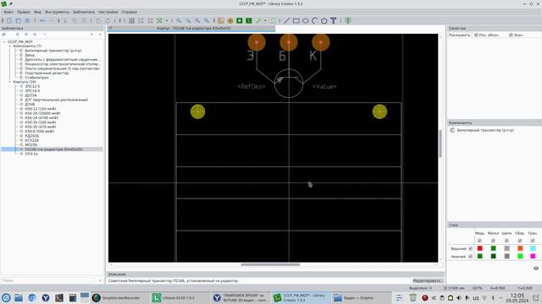The width and height of the screenshot is (542, 304).
Task: Select the Ellipse drawing tool
Action: tap(305, 20)
